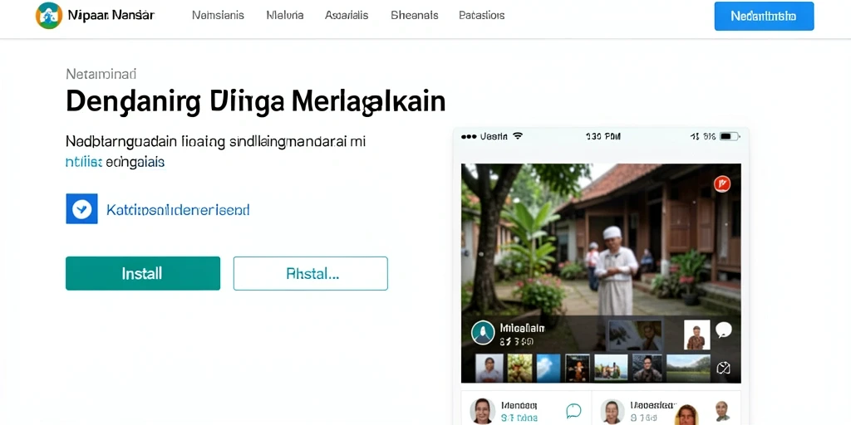The width and height of the screenshot is (851, 425).
Task: Click the larger preview thumbnail on the dark overlay
Action: point(634,335)
